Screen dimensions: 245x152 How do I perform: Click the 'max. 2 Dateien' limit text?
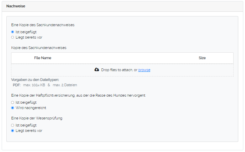click(65, 85)
